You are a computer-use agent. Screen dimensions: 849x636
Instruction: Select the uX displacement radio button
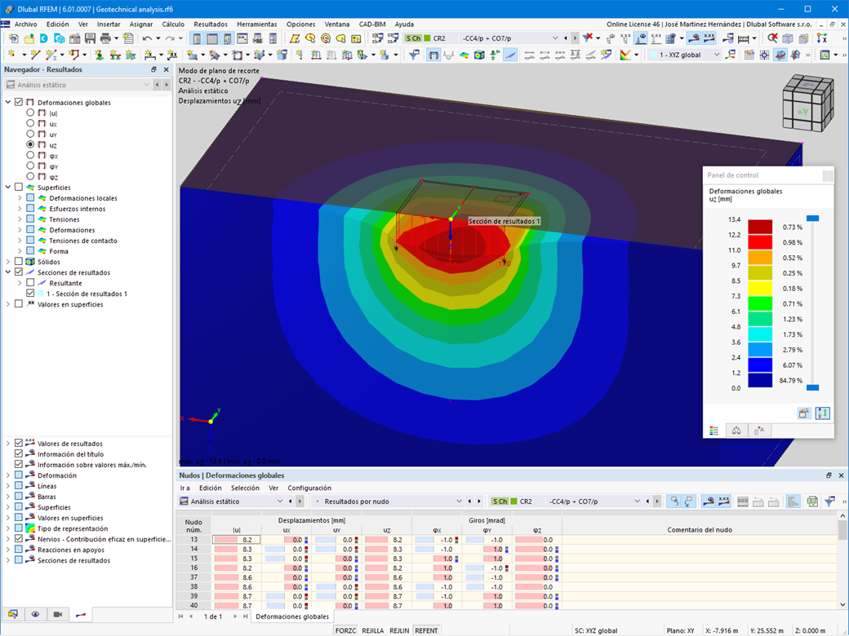pyautogui.click(x=30, y=123)
